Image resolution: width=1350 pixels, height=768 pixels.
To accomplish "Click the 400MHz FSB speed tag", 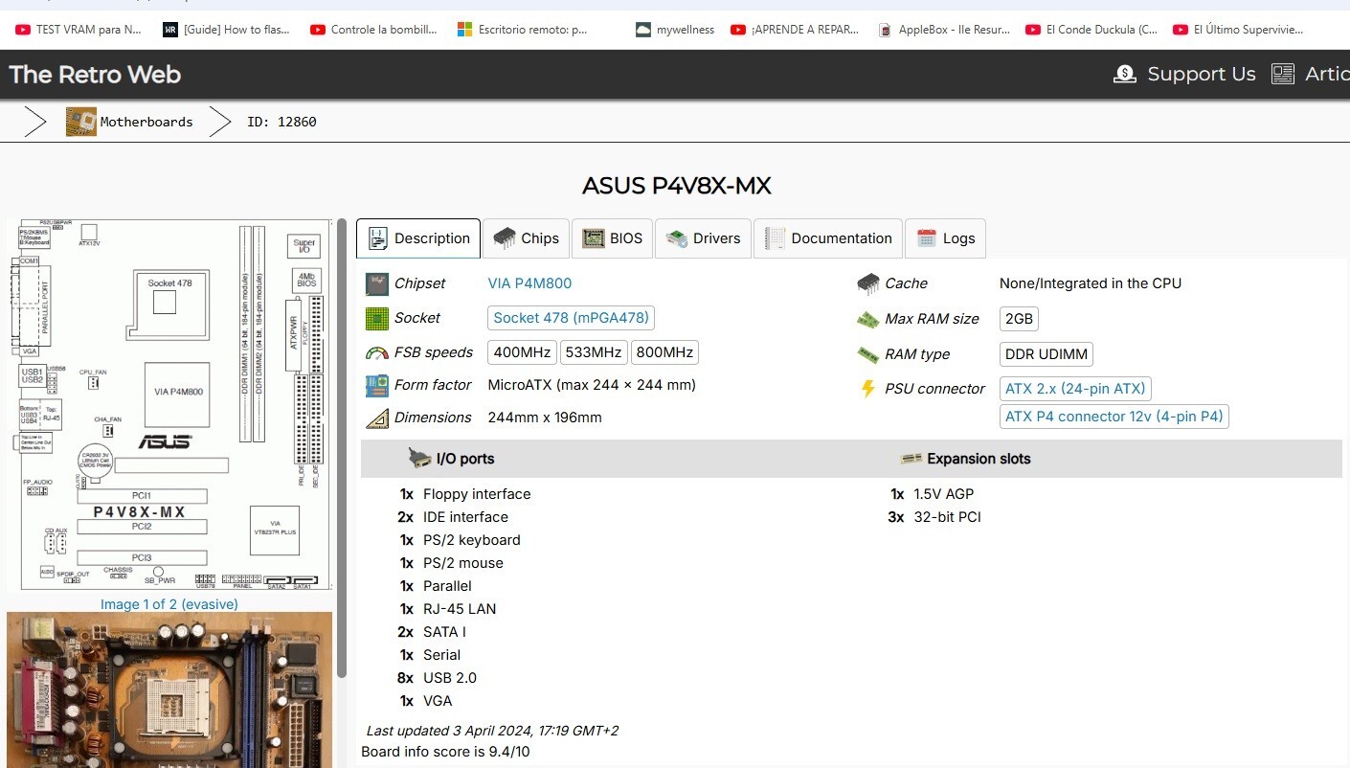I will [x=522, y=352].
